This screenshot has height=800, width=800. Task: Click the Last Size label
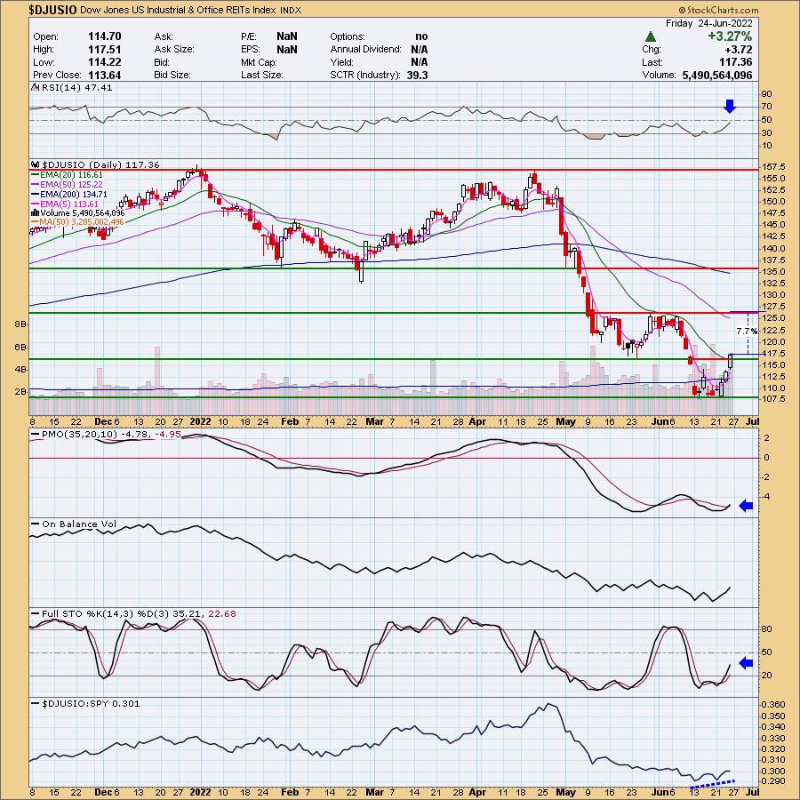[261, 75]
